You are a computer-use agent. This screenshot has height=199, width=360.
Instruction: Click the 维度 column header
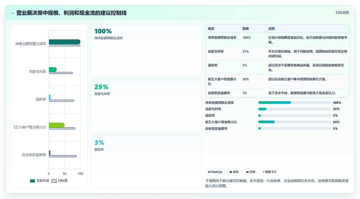click(x=211, y=29)
